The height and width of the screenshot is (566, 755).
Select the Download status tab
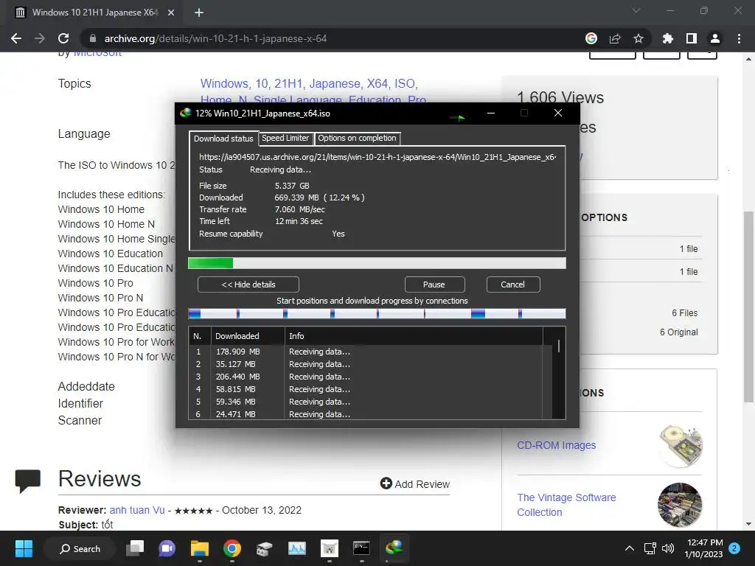223,139
